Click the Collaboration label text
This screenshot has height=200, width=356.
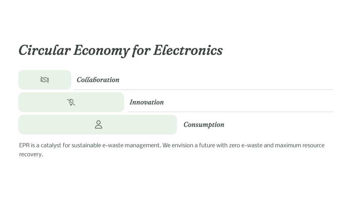pos(98,80)
